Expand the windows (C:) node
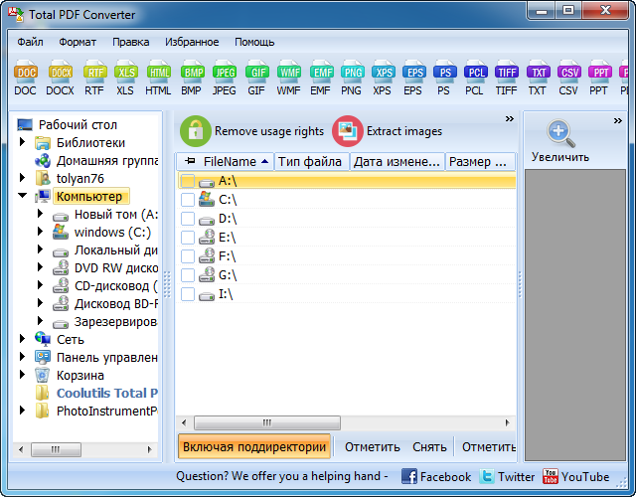The height and width of the screenshot is (497, 636). pos(40,232)
